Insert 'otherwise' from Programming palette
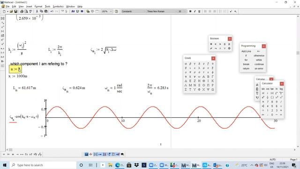 click(x=259, y=55)
